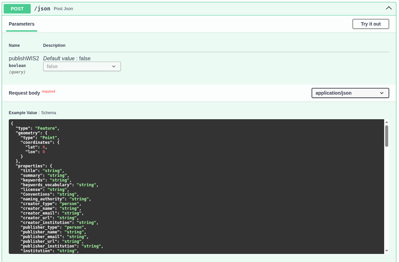This screenshot has height=262, width=399.
Task: Click the "publisher_institution" line
Action: (x=62, y=246)
